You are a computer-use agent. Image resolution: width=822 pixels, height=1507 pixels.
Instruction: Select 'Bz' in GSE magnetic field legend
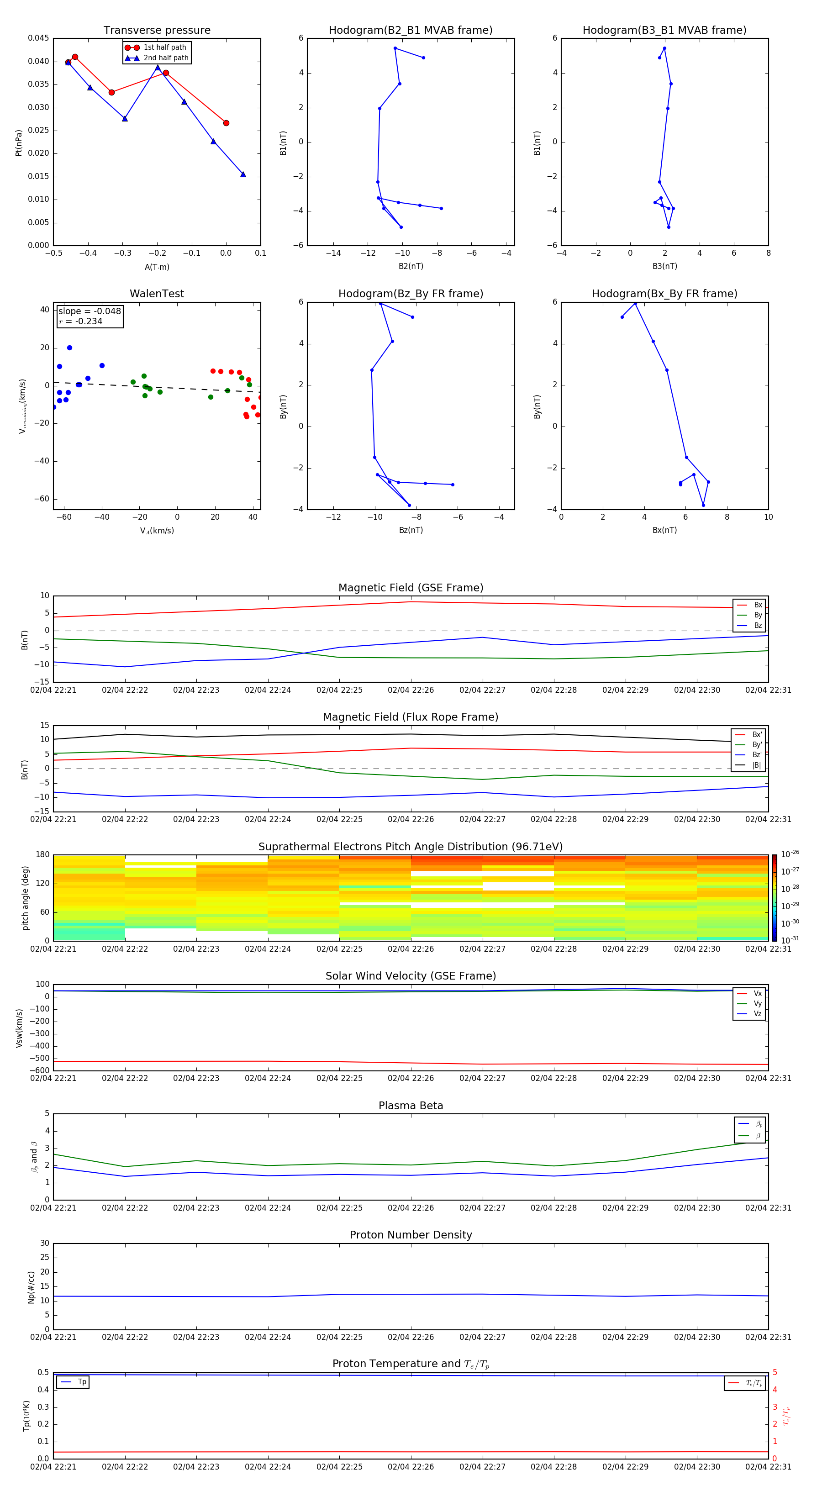[749, 625]
